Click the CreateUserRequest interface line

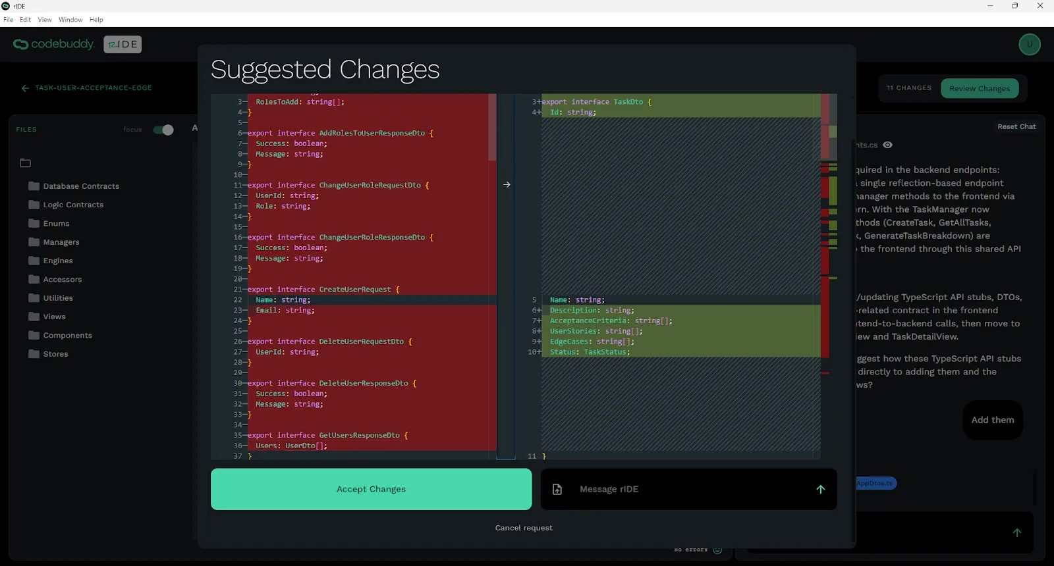coord(323,290)
